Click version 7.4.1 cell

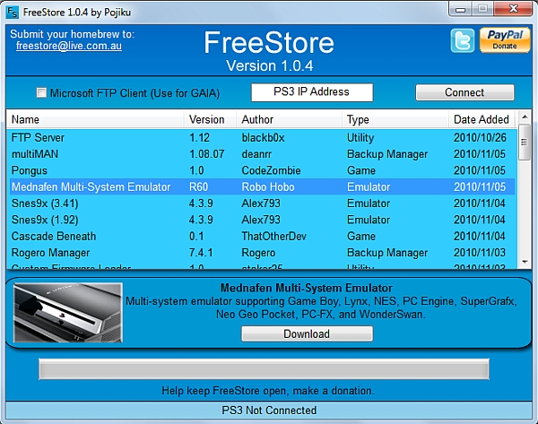point(201,253)
